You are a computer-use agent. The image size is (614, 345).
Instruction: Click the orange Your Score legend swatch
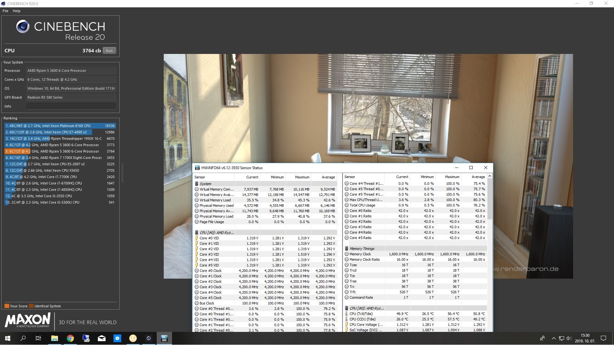7,306
